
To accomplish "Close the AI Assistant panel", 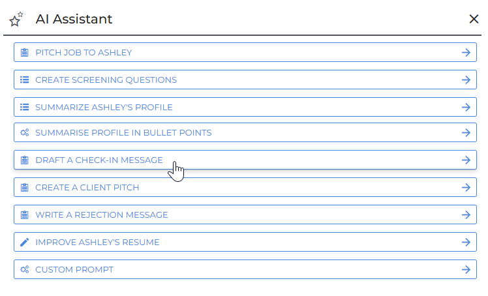I will point(474,19).
